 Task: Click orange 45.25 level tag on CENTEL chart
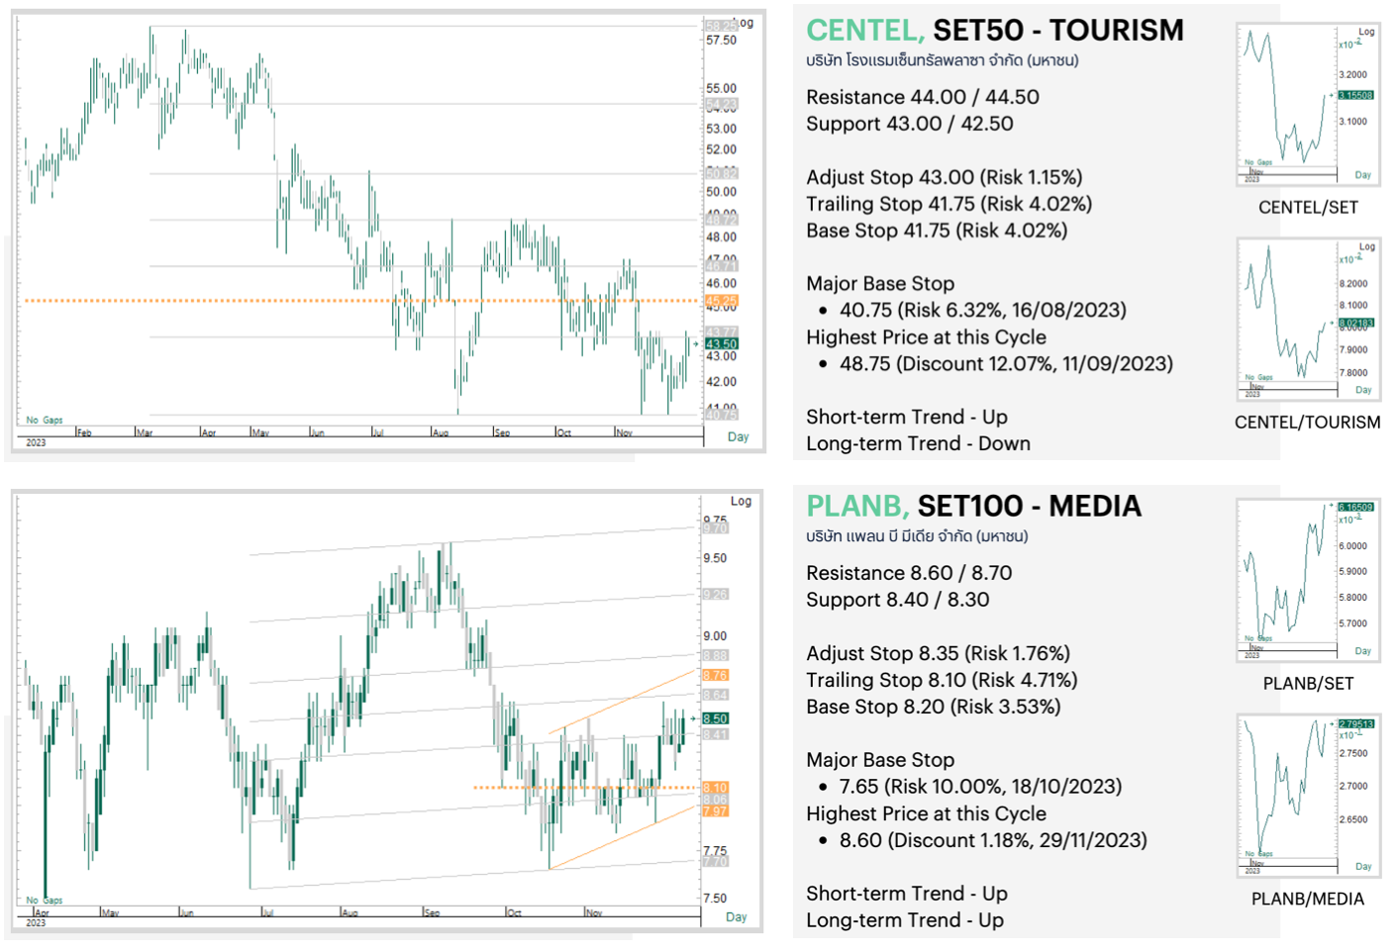pyautogui.click(x=721, y=301)
